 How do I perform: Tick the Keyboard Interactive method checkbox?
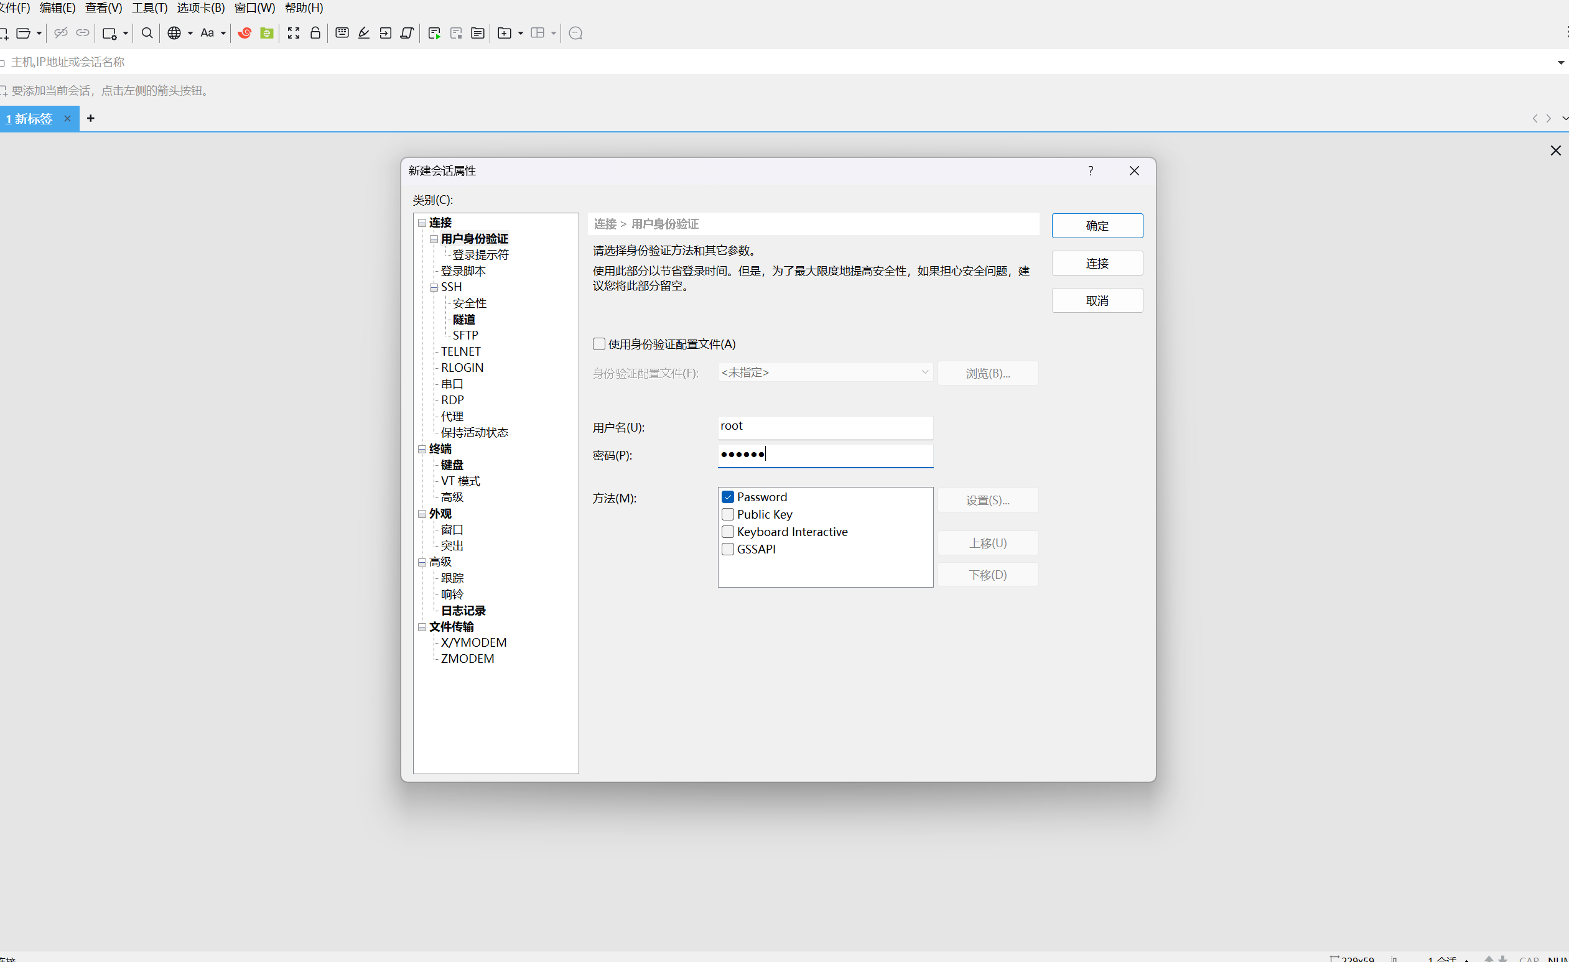pos(728,532)
